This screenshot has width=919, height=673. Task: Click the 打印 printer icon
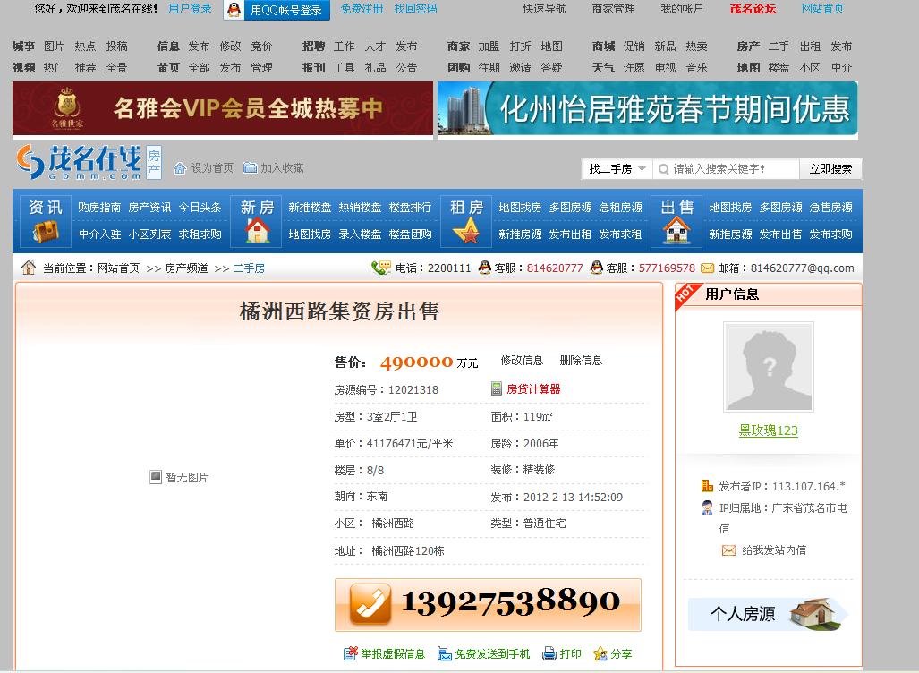click(x=549, y=654)
